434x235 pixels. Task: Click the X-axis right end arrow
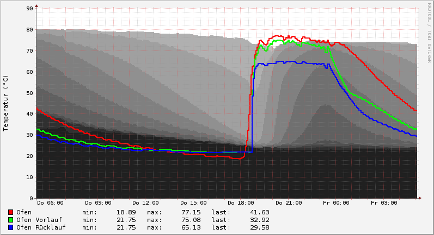coord(420,198)
